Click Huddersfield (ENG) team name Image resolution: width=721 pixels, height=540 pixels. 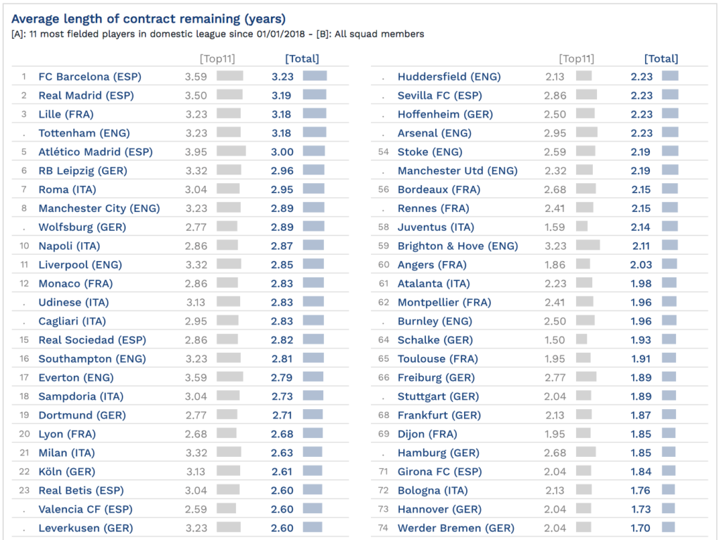(x=449, y=77)
